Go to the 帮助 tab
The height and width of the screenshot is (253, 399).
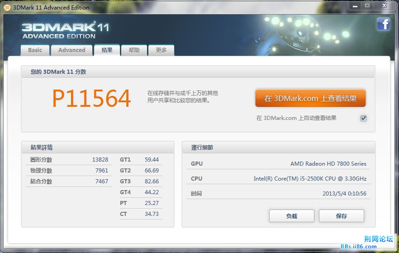point(134,50)
